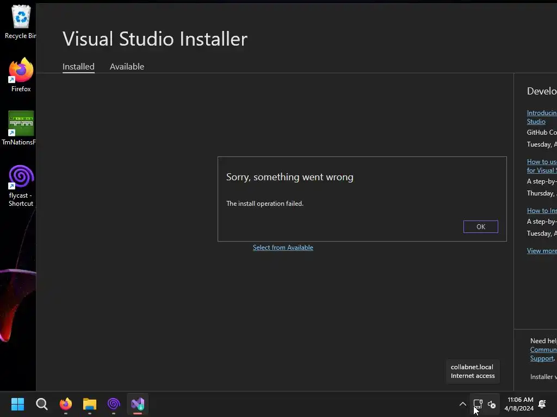Open the Select from Available link
557x417 pixels.
tap(283, 248)
